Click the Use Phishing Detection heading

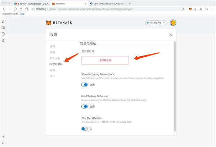tap(95, 96)
